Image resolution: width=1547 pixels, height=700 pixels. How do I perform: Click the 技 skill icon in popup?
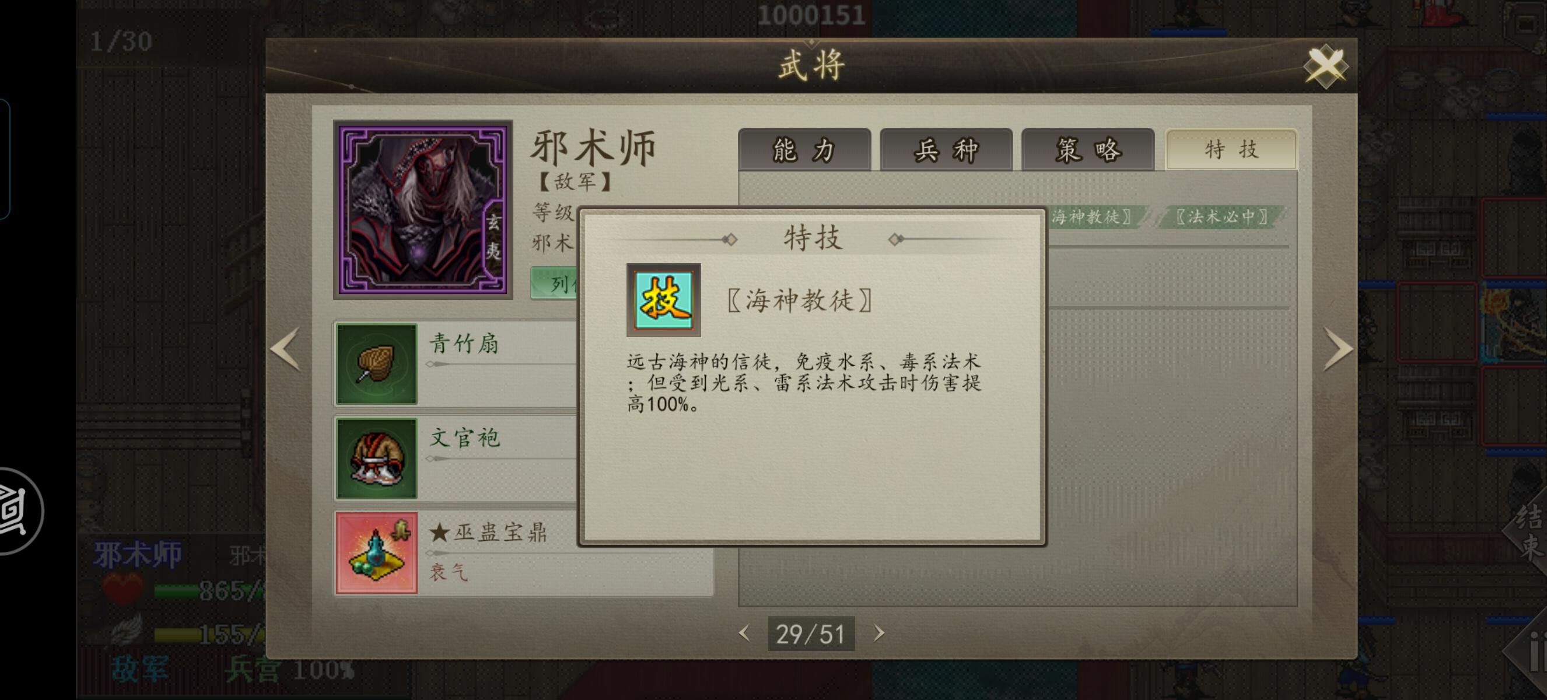tap(663, 300)
